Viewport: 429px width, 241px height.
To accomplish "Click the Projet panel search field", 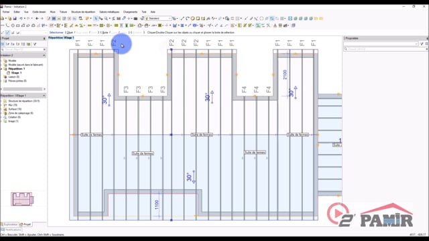I will 23,50.
